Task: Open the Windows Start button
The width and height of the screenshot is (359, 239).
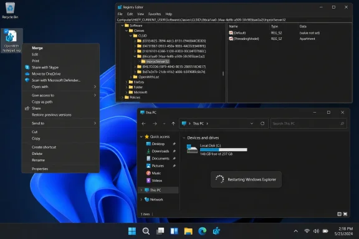Action: pyautogui.click(x=132, y=232)
